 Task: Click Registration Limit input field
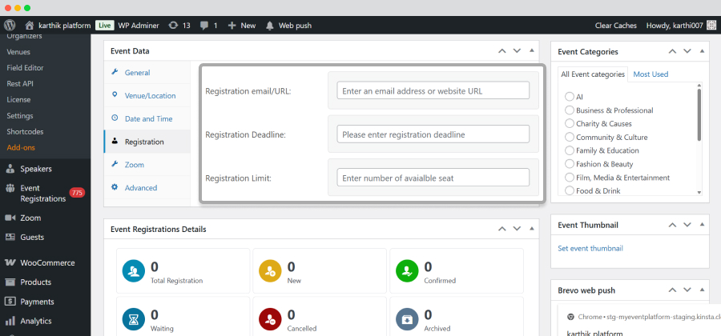tap(433, 177)
